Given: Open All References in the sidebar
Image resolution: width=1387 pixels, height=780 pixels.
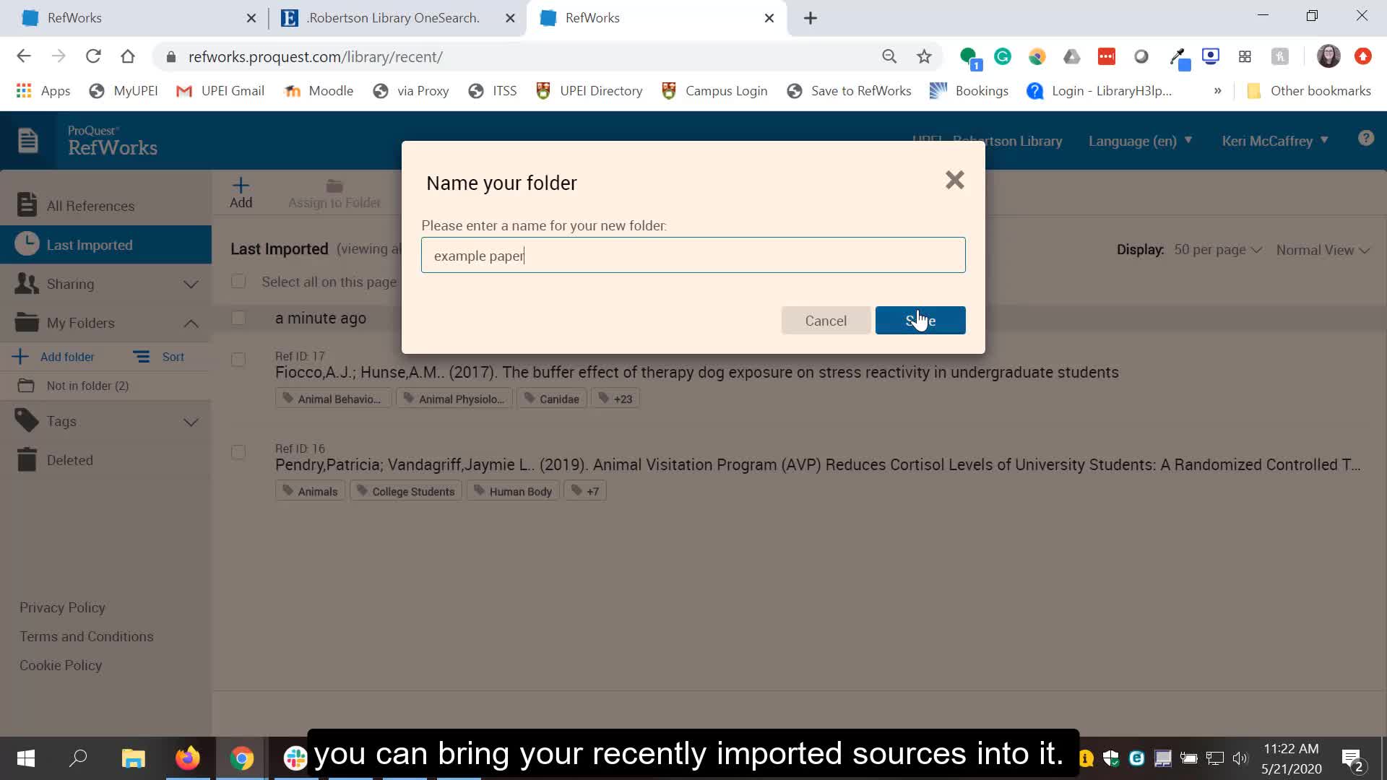Looking at the screenshot, I should tap(90, 205).
